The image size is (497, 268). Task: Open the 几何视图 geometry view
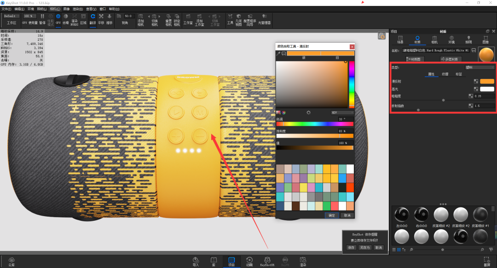239,20
